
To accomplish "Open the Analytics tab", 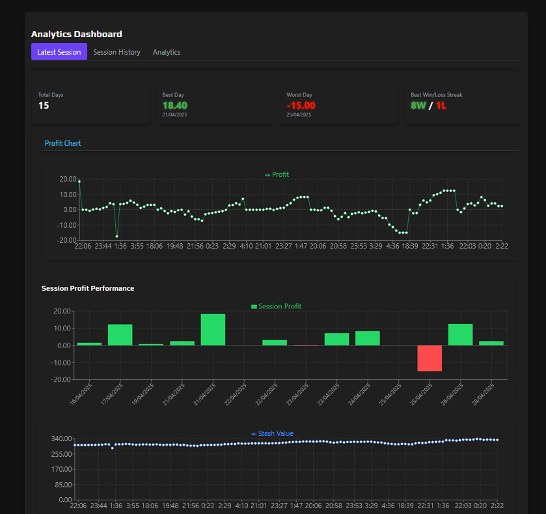I will (x=166, y=52).
